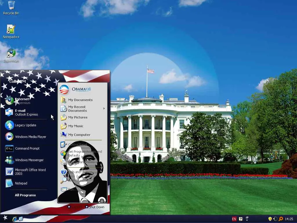Click the star Start button
The image size is (297, 223).
tap(5, 218)
